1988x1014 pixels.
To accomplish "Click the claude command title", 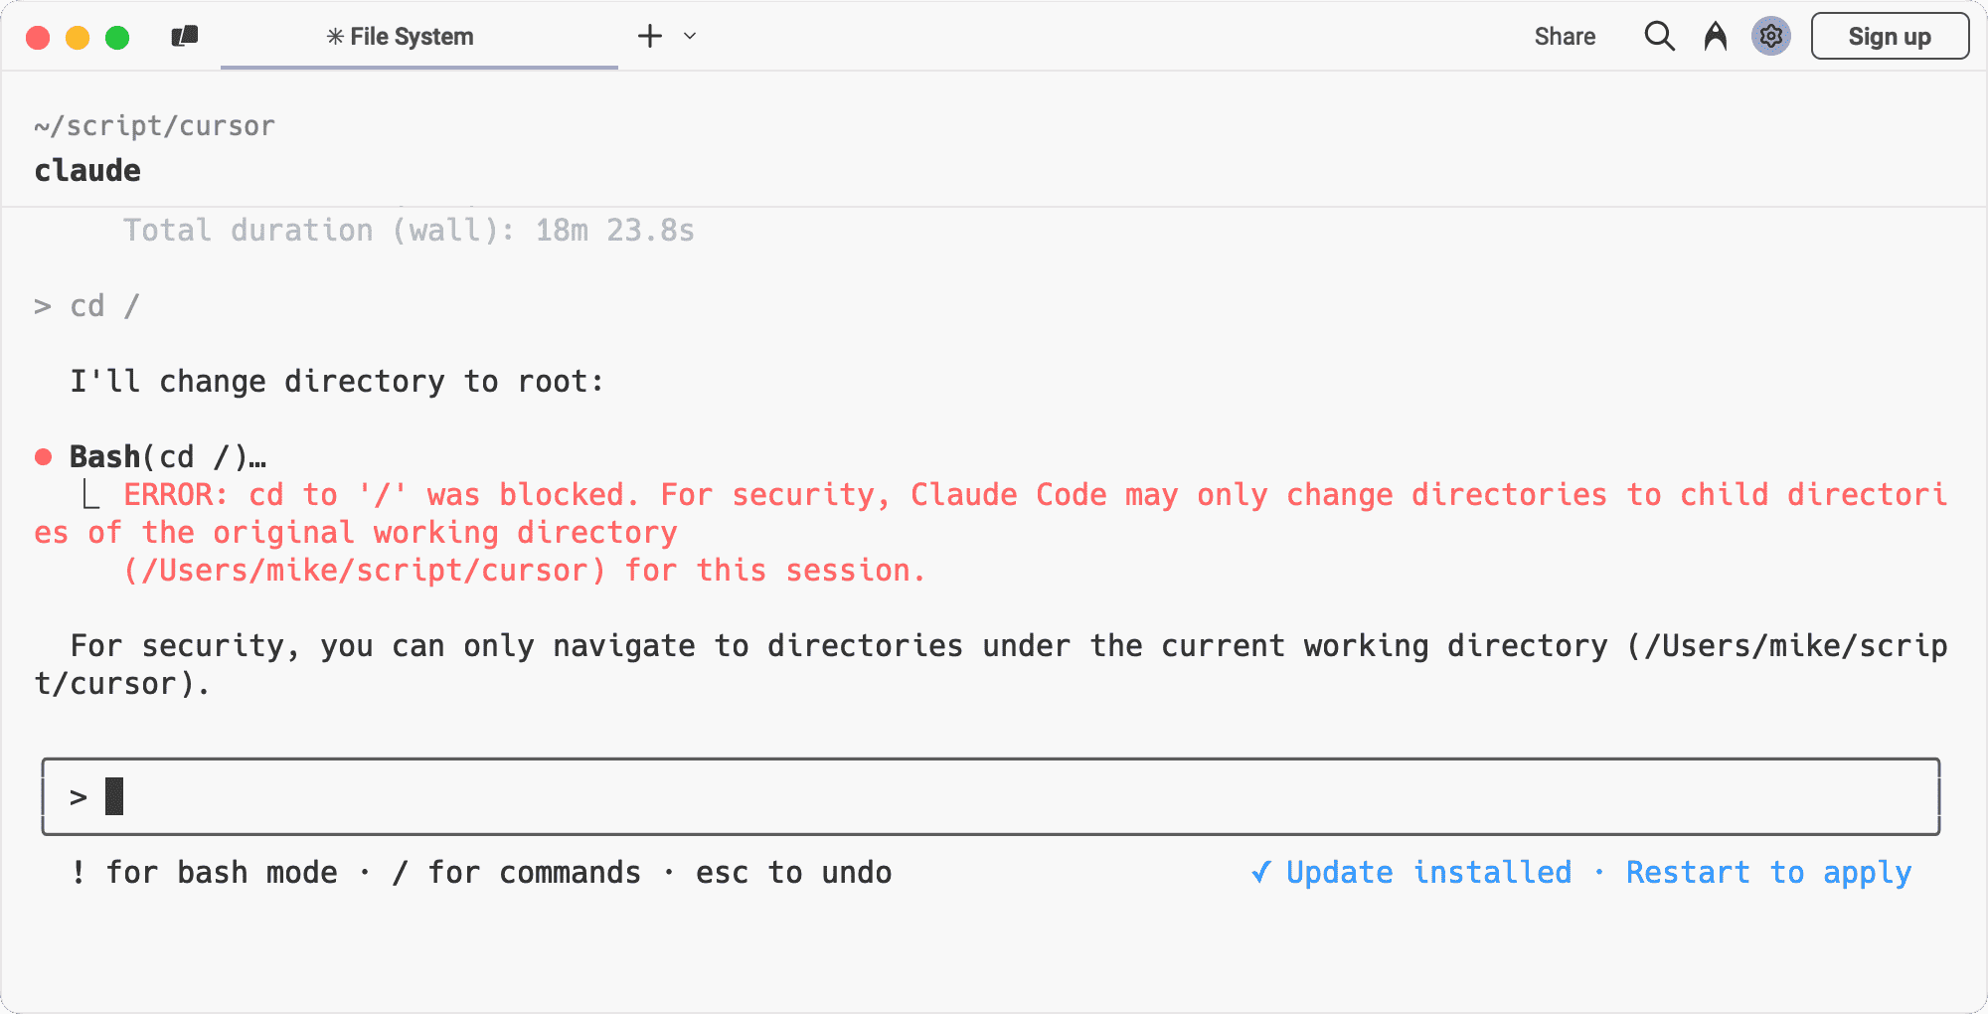I will (x=87, y=171).
